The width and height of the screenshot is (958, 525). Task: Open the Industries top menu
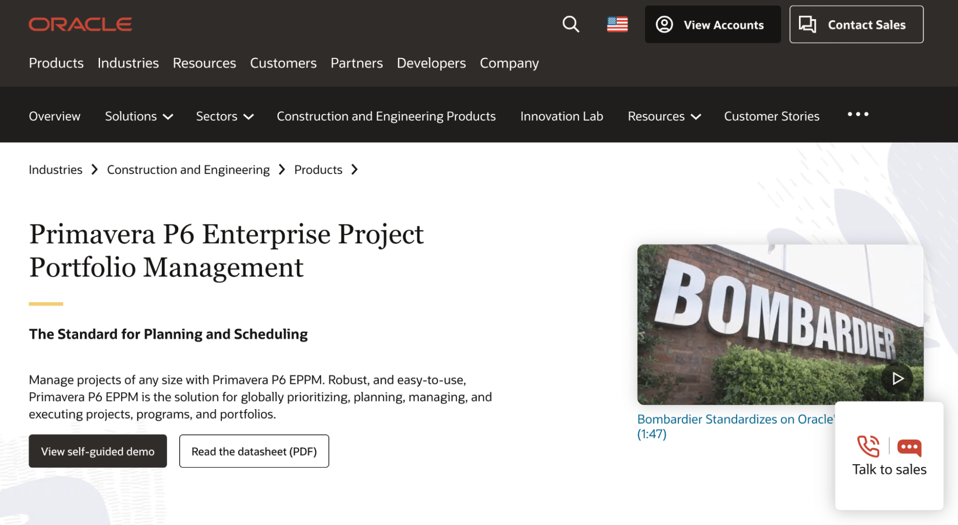tap(128, 63)
